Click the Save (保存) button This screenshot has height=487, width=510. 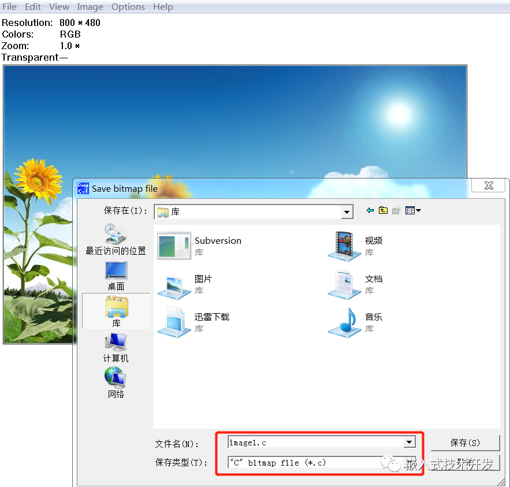(465, 443)
